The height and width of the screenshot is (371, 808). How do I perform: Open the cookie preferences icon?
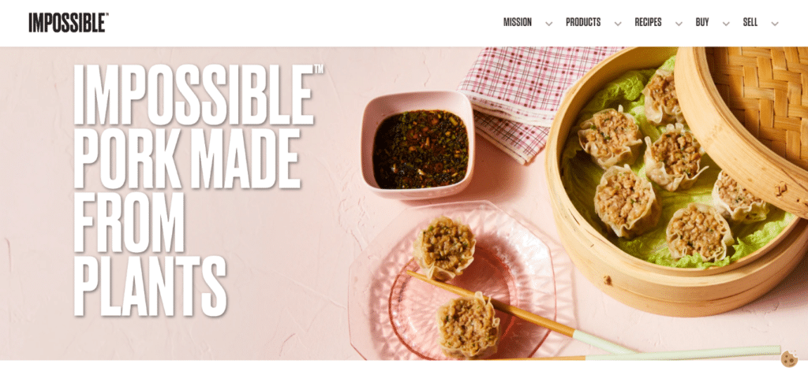789,358
